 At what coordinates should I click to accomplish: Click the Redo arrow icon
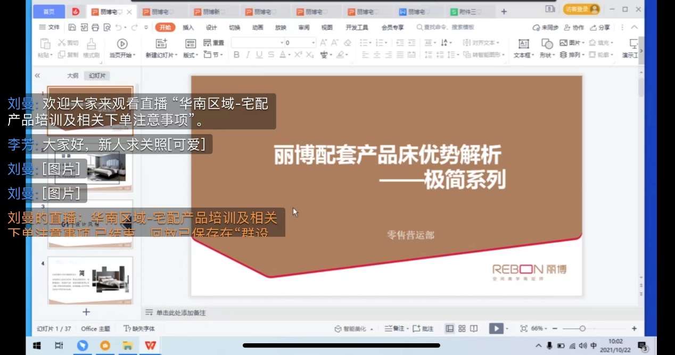pyautogui.click(x=134, y=27)
